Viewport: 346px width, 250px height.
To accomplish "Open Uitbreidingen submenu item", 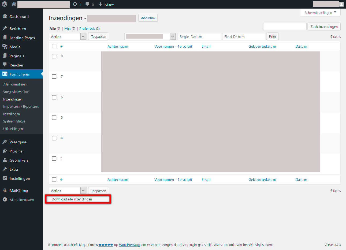I will click(13, 129).
